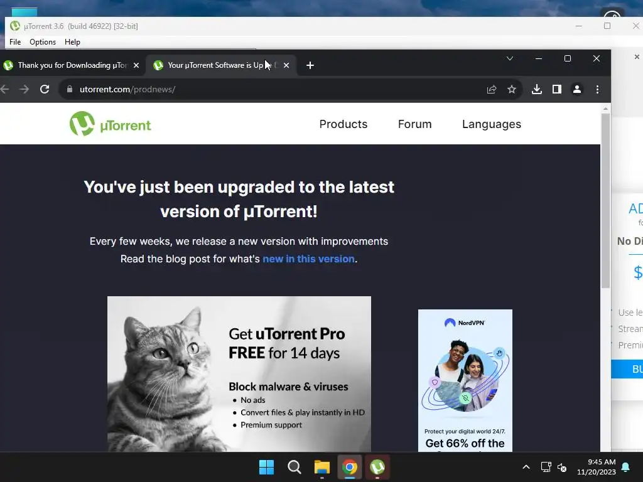Switch to the 'Thank you for Downloading' tab
The width and height of the screenshot is (643, 482).
click(72, 65)
